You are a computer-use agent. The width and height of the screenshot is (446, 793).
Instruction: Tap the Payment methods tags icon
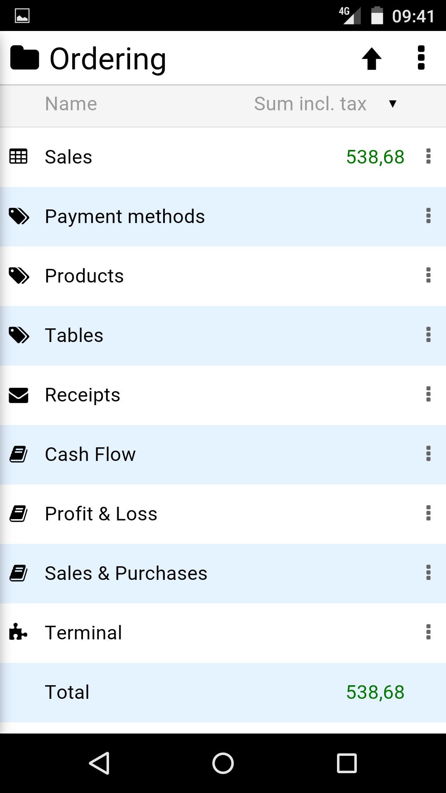(x=19, y=216)
